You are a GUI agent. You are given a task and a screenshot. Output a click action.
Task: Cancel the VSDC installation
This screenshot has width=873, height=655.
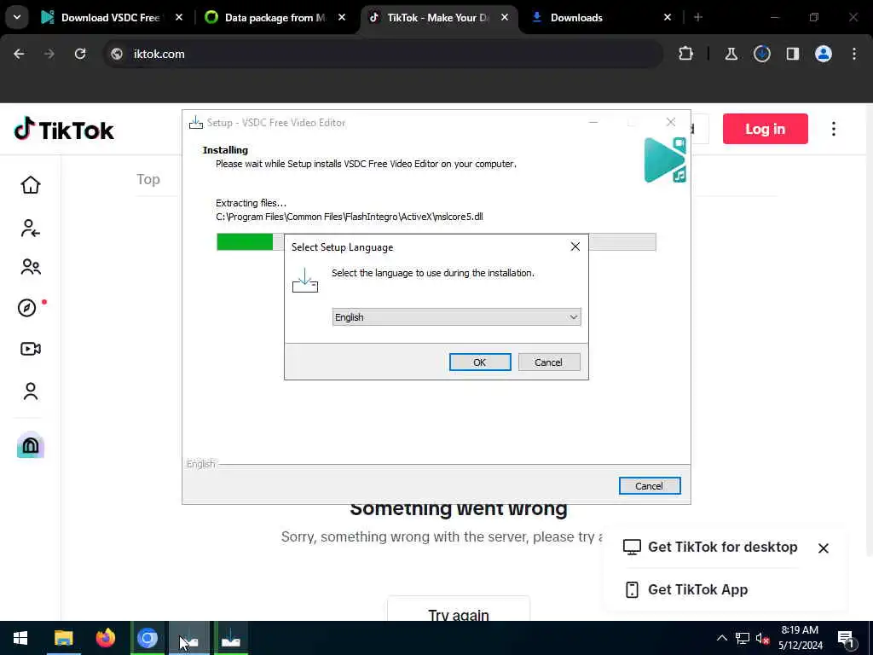point(649,485)
